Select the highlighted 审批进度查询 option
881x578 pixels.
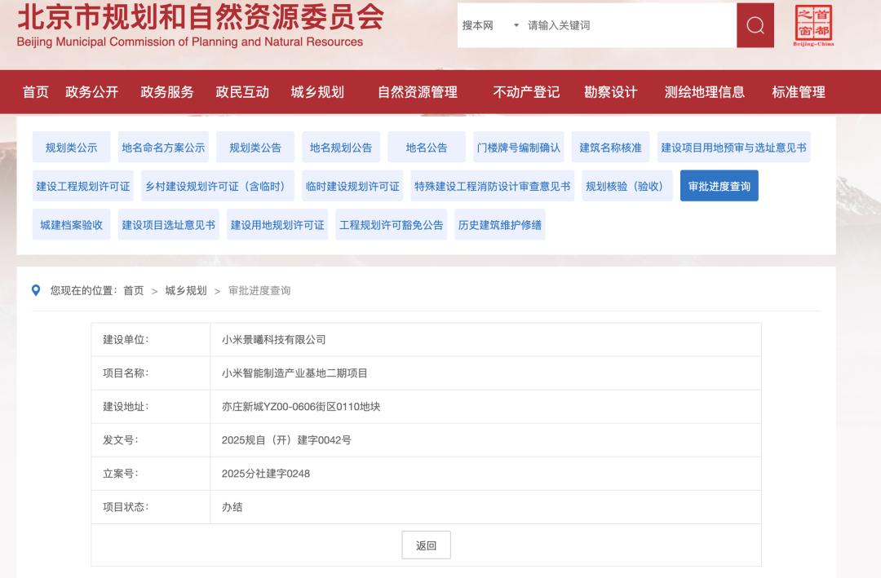(x=719, y=186)
